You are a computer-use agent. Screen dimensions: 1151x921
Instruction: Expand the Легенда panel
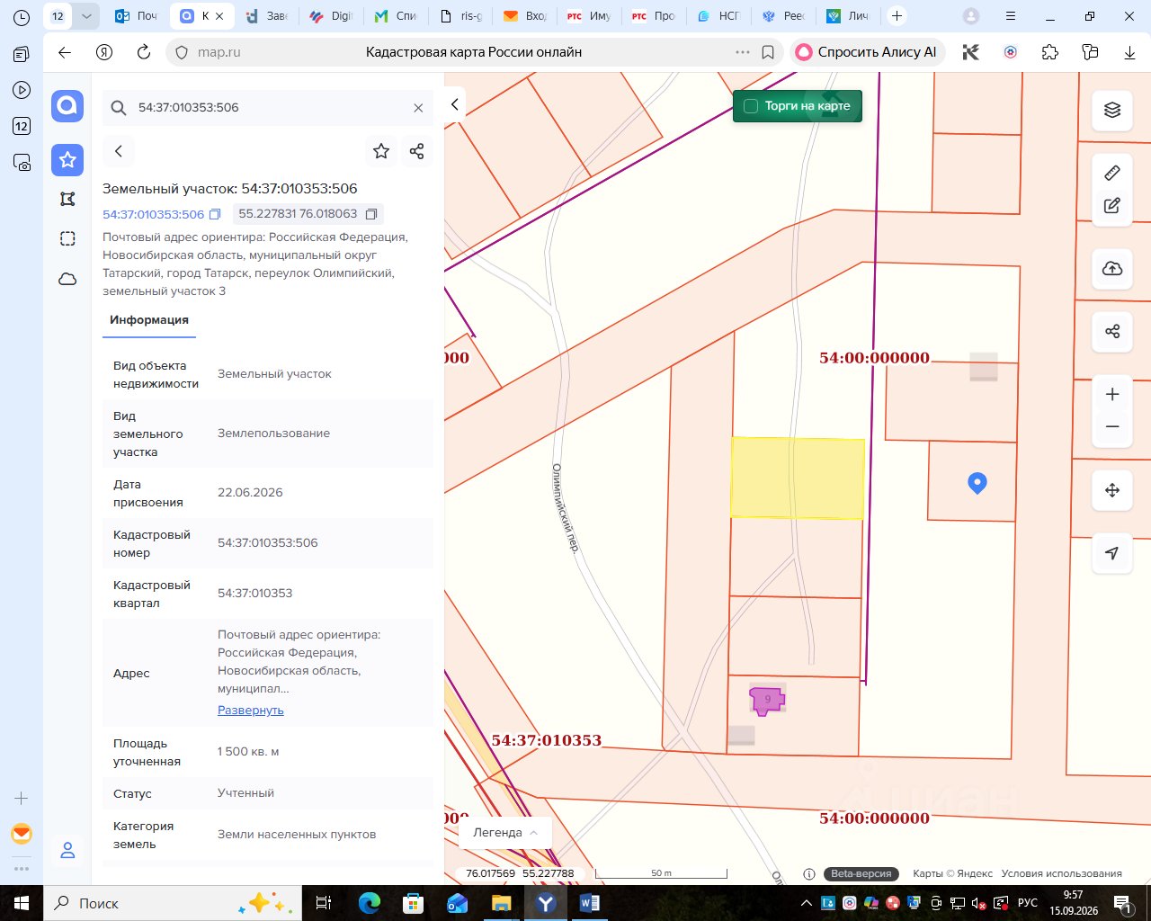click(x=505, y=833)
